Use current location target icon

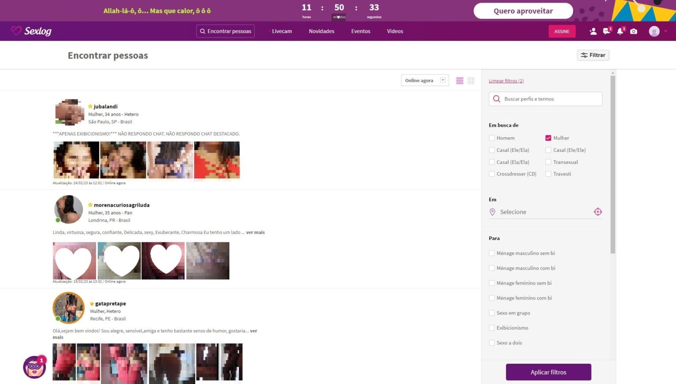(598, 212)
